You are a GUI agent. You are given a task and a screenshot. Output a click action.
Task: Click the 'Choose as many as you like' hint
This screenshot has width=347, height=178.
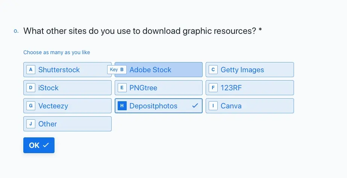pos(57,52)
